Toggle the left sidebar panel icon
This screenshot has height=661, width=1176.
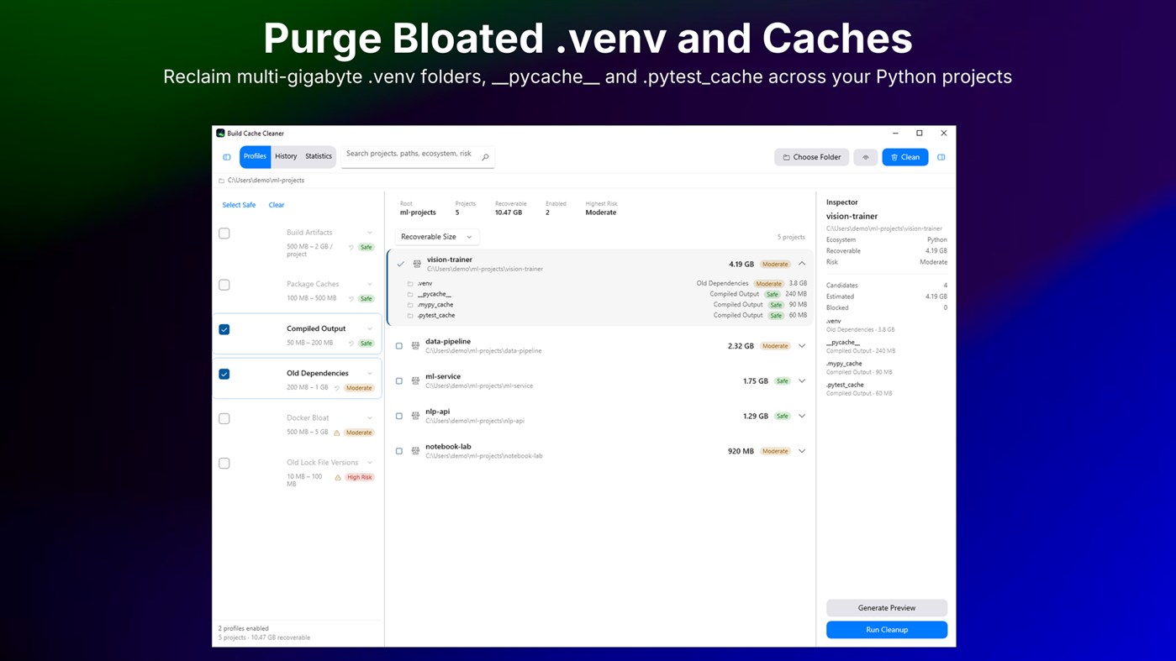[x=227, y=157]
